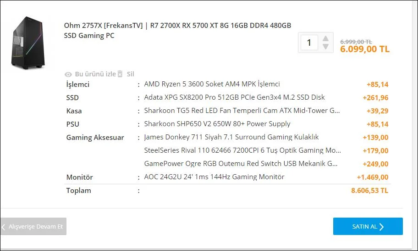
Task: Click the Sharkoon TG5 Red LED case item
Action: point(242,111)
